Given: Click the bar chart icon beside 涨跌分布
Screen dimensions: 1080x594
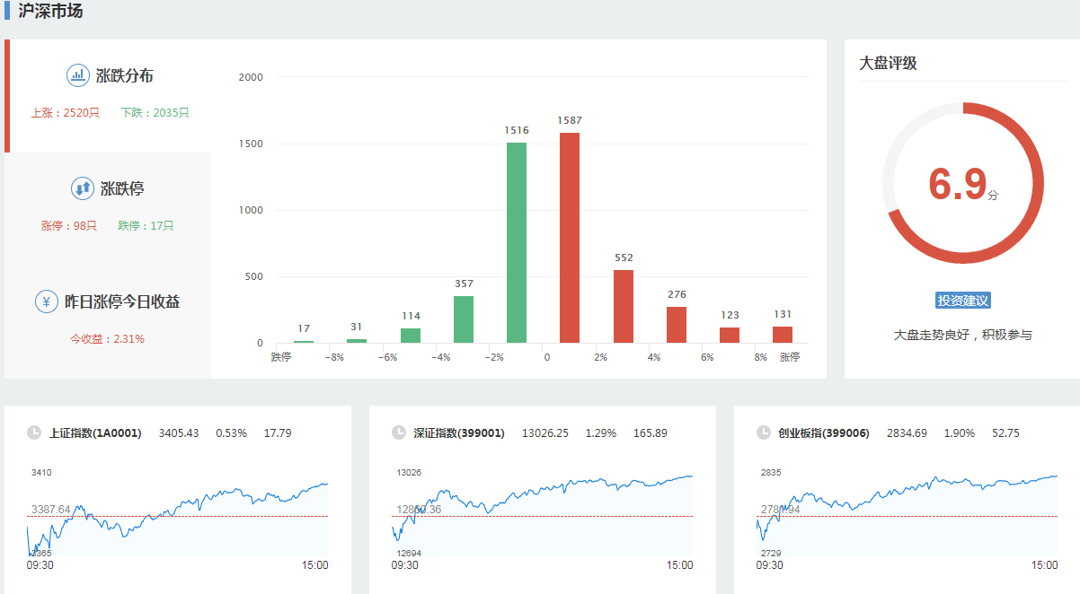Looking at the screenshot, I should point(78,75).
